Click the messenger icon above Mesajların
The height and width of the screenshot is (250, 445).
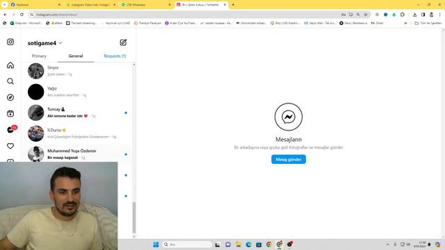pyautogui.click(x=289, y=117)
